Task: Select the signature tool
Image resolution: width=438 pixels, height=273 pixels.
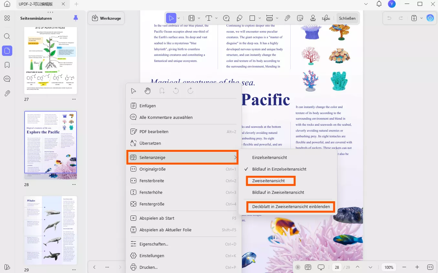Action: [326, 18]
